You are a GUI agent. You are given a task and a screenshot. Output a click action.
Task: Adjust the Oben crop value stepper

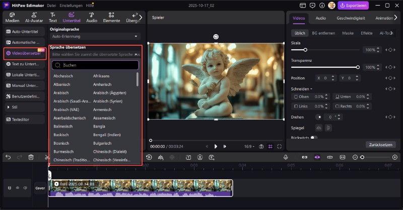click(x=326, y=96)
